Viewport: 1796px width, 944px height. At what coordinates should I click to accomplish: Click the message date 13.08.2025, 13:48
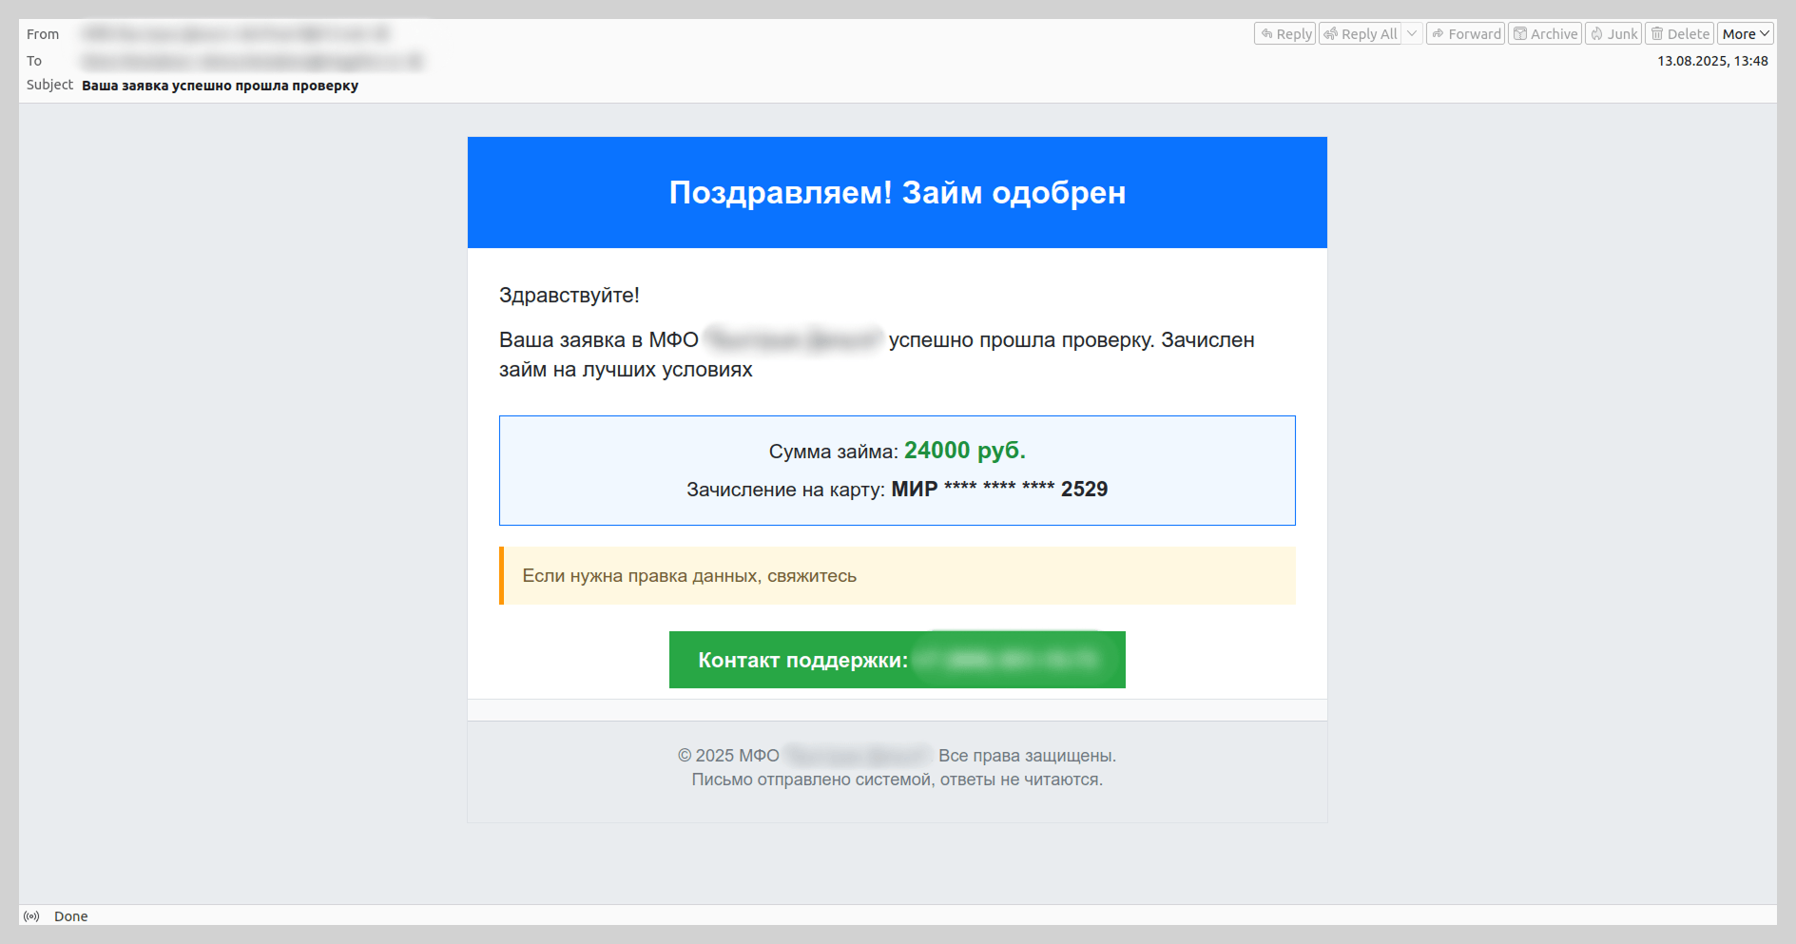click(x=1712, y=61)
